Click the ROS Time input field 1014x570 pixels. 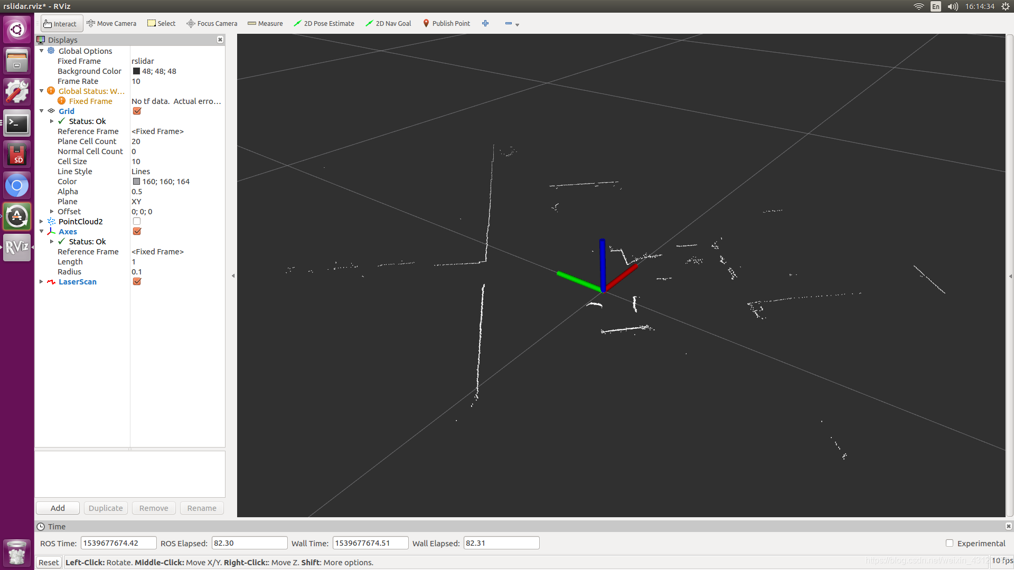tap(114, 543)
